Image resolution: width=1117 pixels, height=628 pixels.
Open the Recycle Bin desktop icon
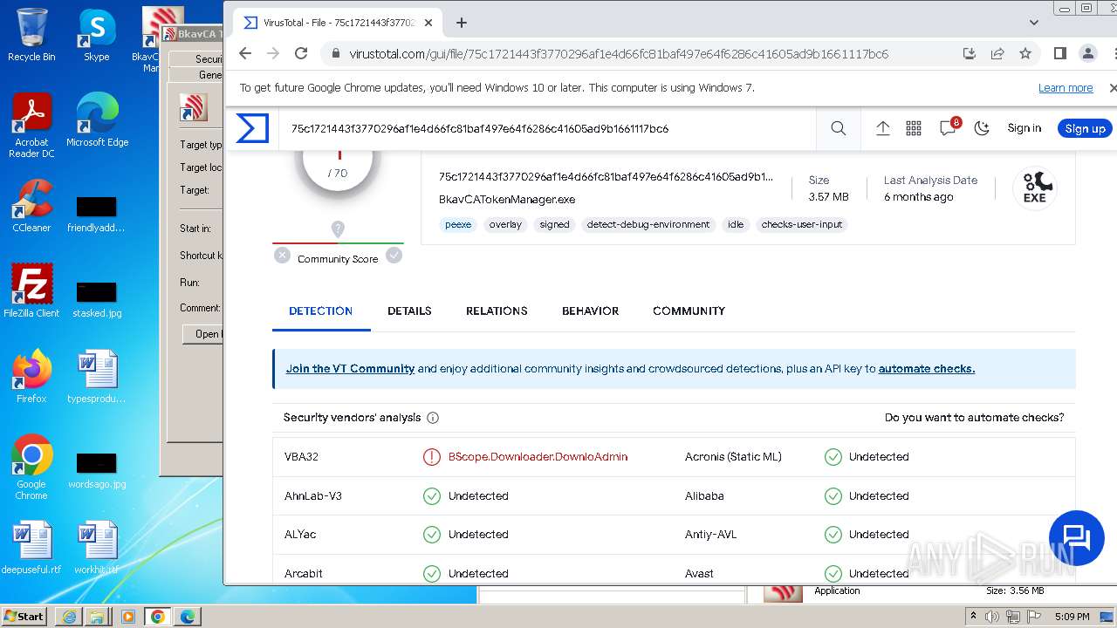pos(31,36)
